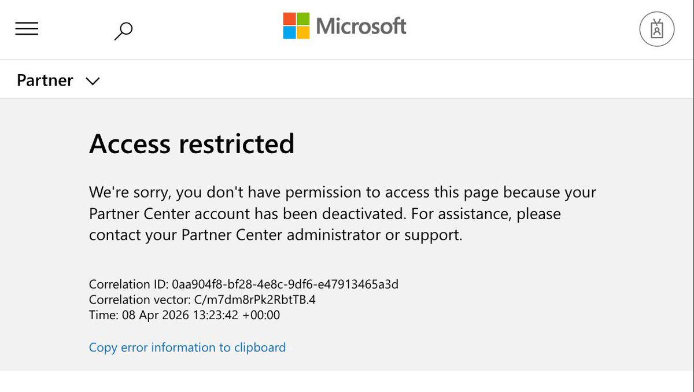Open the account badge icon in top right
The image size is (694, 392).
coord(656,29)
